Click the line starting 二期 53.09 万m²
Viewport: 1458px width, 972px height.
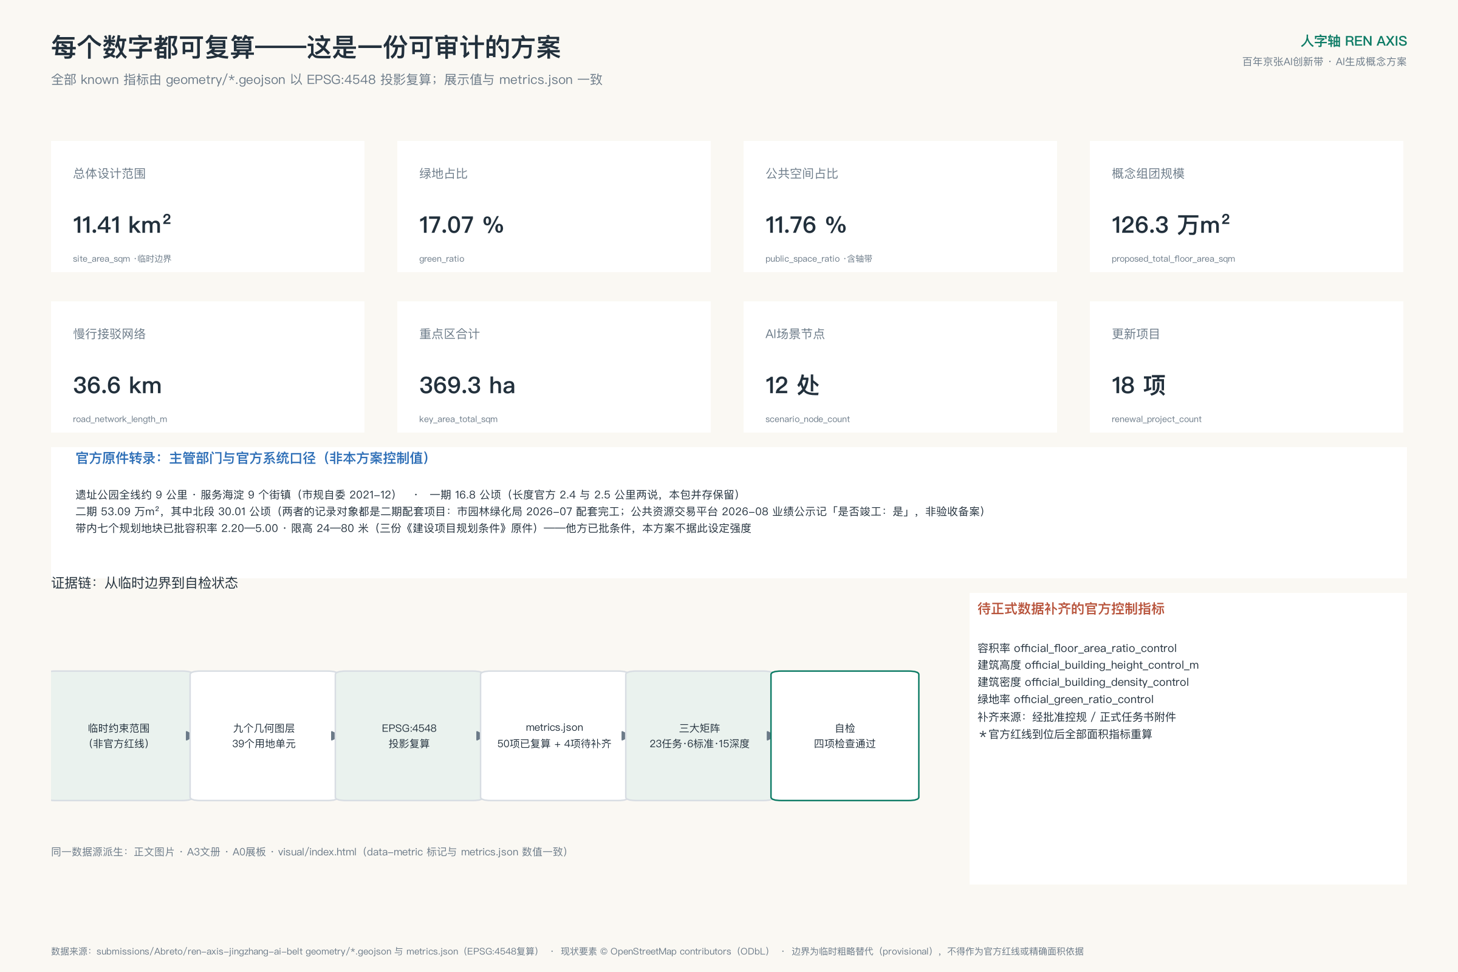click(530, 512)
